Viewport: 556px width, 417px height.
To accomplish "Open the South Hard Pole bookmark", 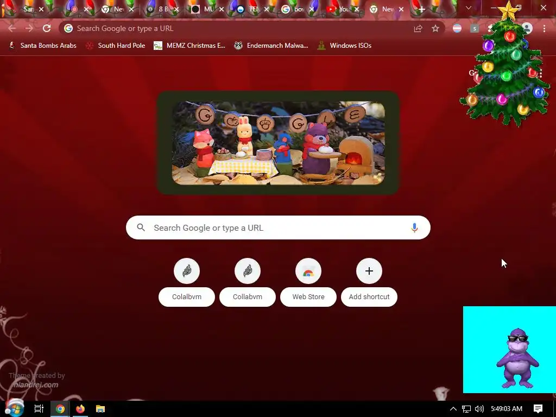I will click(116, 46).
